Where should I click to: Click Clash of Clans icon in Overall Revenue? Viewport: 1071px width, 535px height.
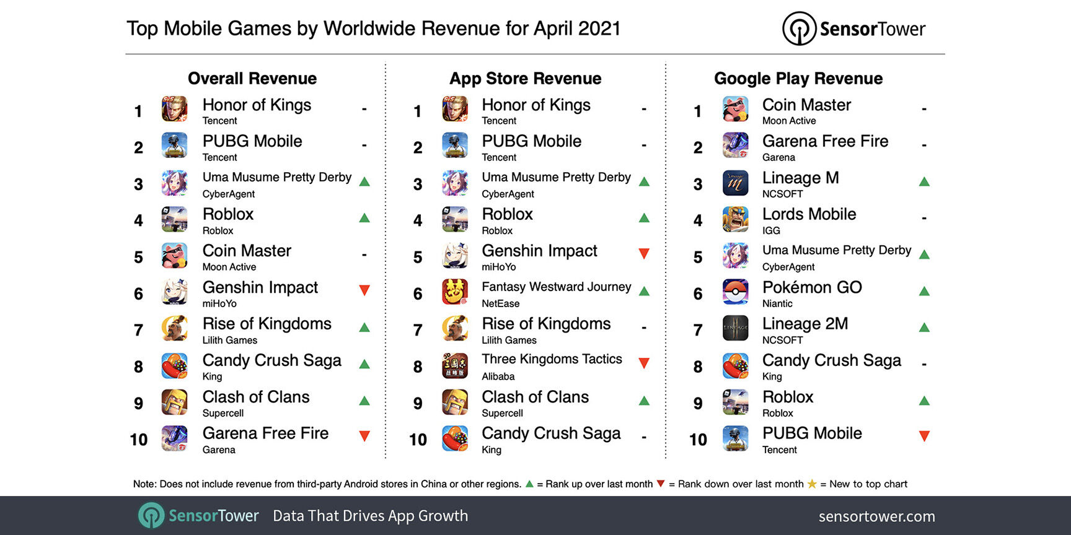click(x=175, y=402)
